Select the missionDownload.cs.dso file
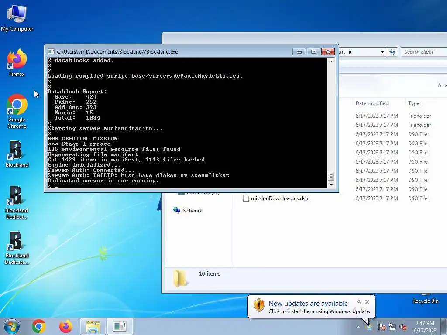 [x=279, y=198]
